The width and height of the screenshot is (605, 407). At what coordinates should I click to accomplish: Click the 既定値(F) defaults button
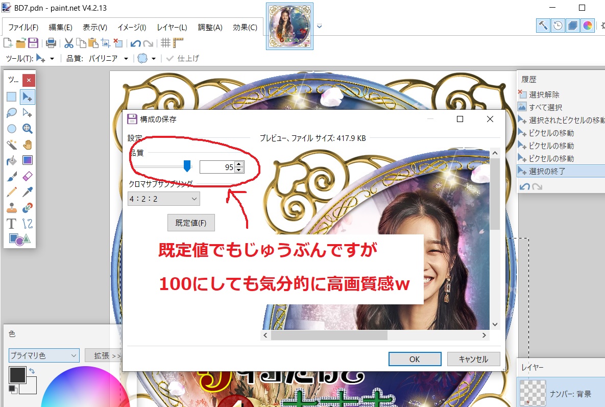pyautogui.click(x=191, y=223)
